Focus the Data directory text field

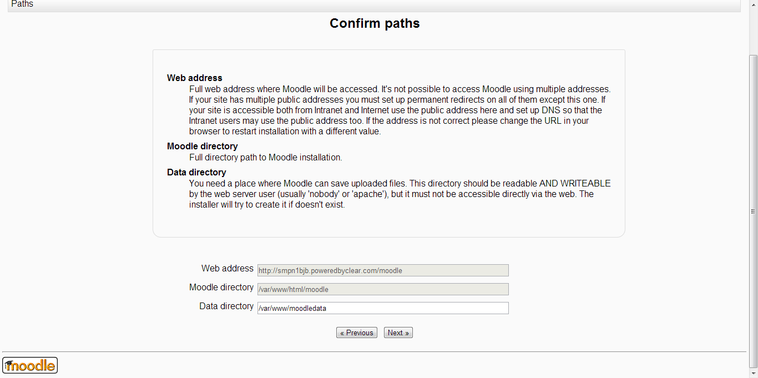coord(383,308)
